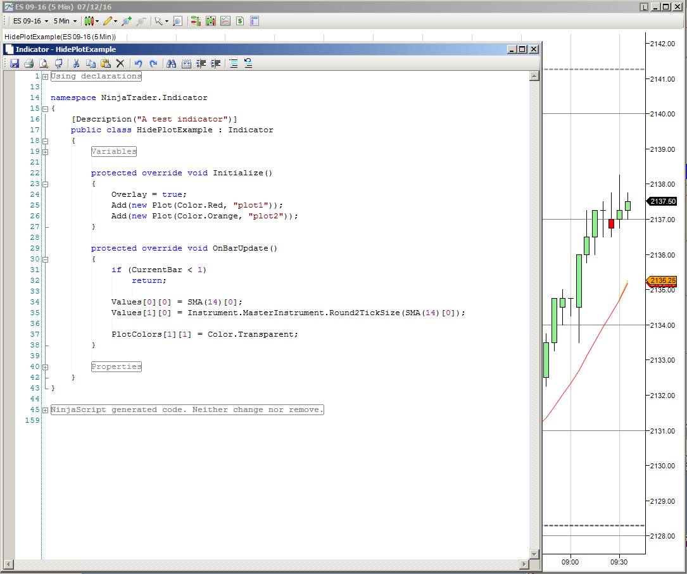Open the Data Series icon
The width and height of the screenshot is (687, 574).
coord(211,21)
